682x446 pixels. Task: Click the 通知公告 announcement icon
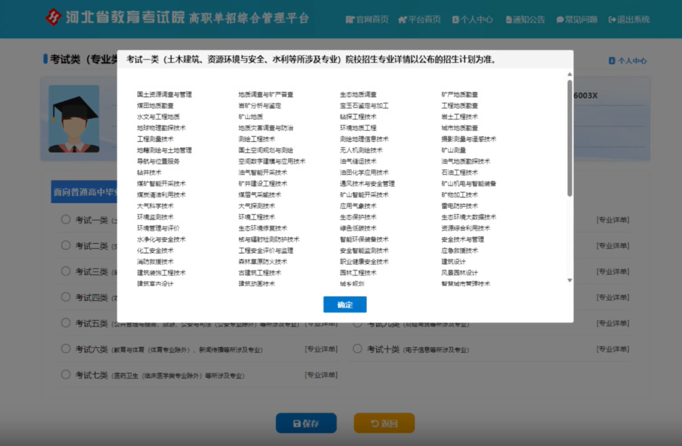point(510,20)
